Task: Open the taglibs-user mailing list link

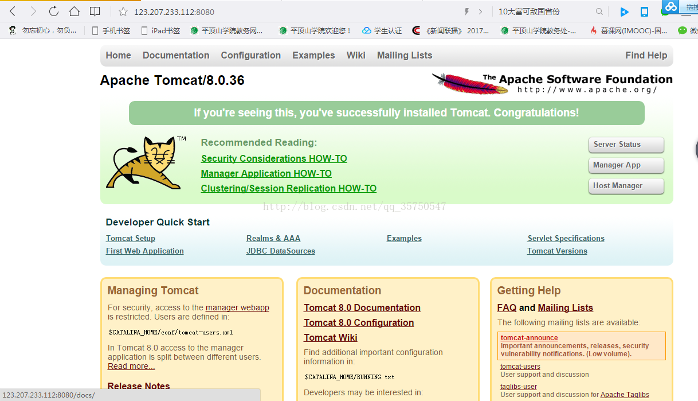Action: pos(519,387)
